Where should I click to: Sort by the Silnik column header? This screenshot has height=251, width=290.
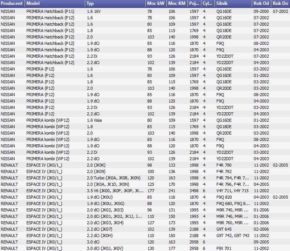[x=233, y=3]
